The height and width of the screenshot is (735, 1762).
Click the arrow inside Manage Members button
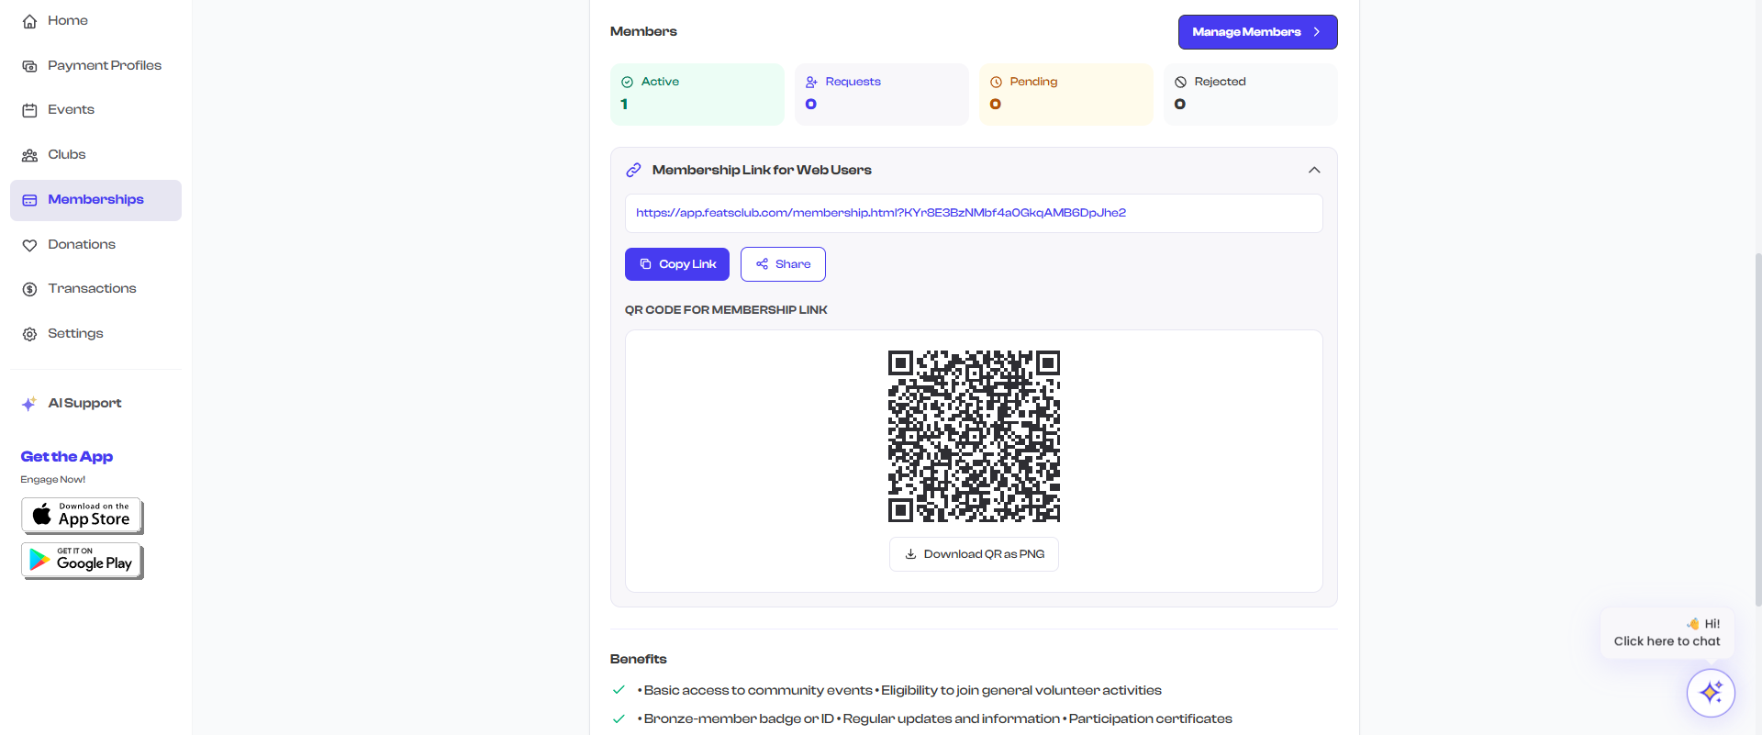(x=1317, y=32)
